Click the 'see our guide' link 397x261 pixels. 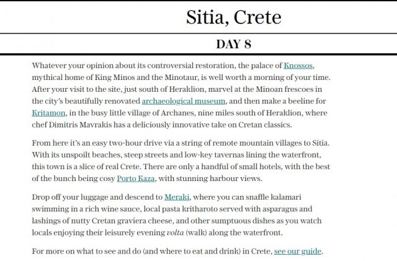point(298,251)
